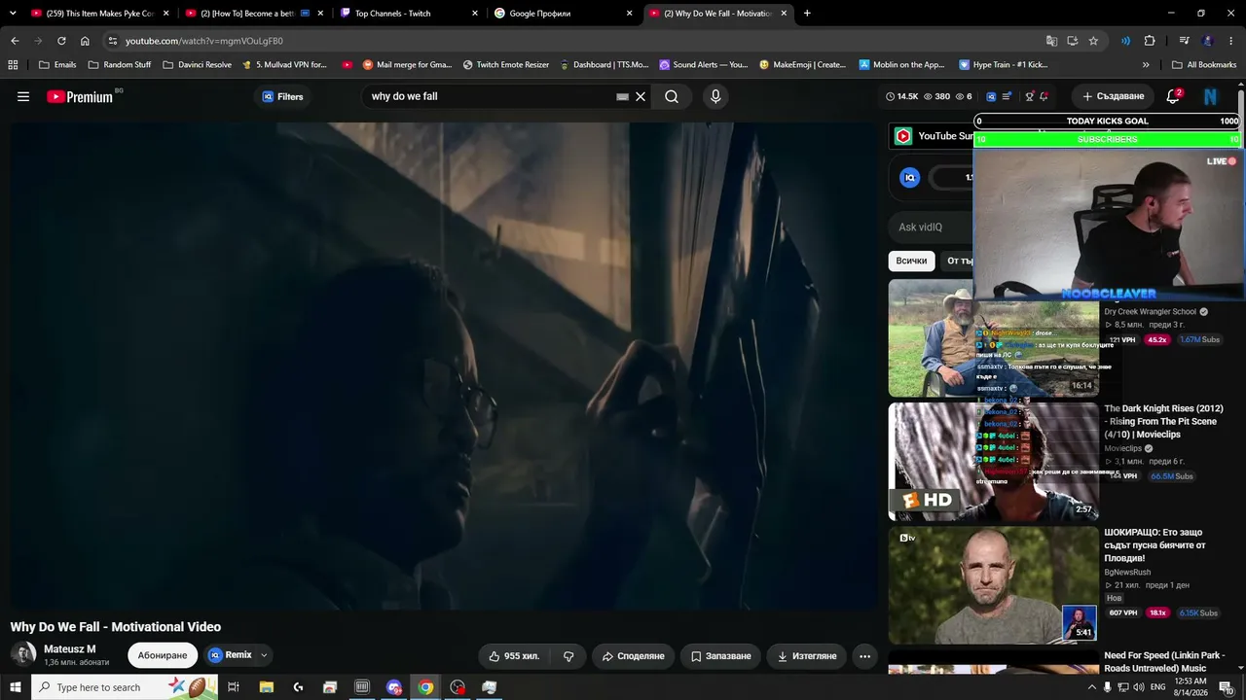Open the YouTube guide hamburger menu
Image resolution: width=1246 pixels, height=700 pixels.
click(x=23, y=96)
